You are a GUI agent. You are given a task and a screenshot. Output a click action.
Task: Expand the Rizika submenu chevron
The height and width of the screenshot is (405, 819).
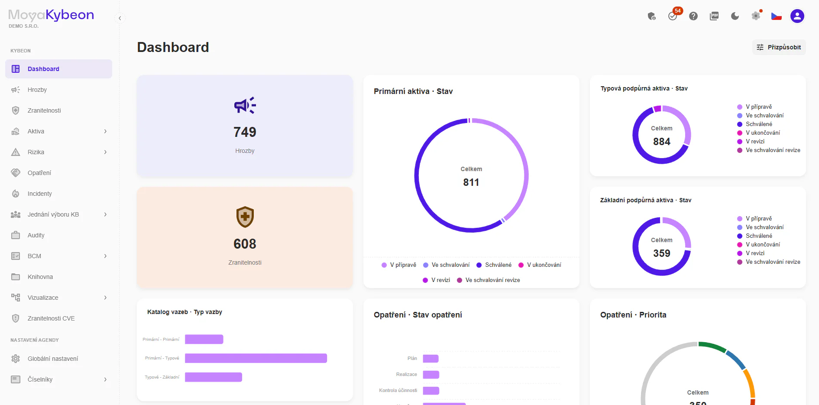tap(105, 152)
